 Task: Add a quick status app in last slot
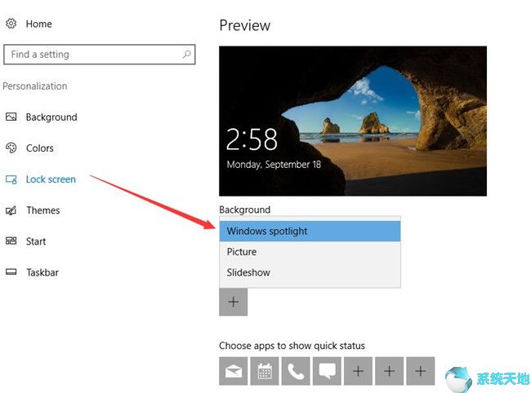click(x=420, y=371)
